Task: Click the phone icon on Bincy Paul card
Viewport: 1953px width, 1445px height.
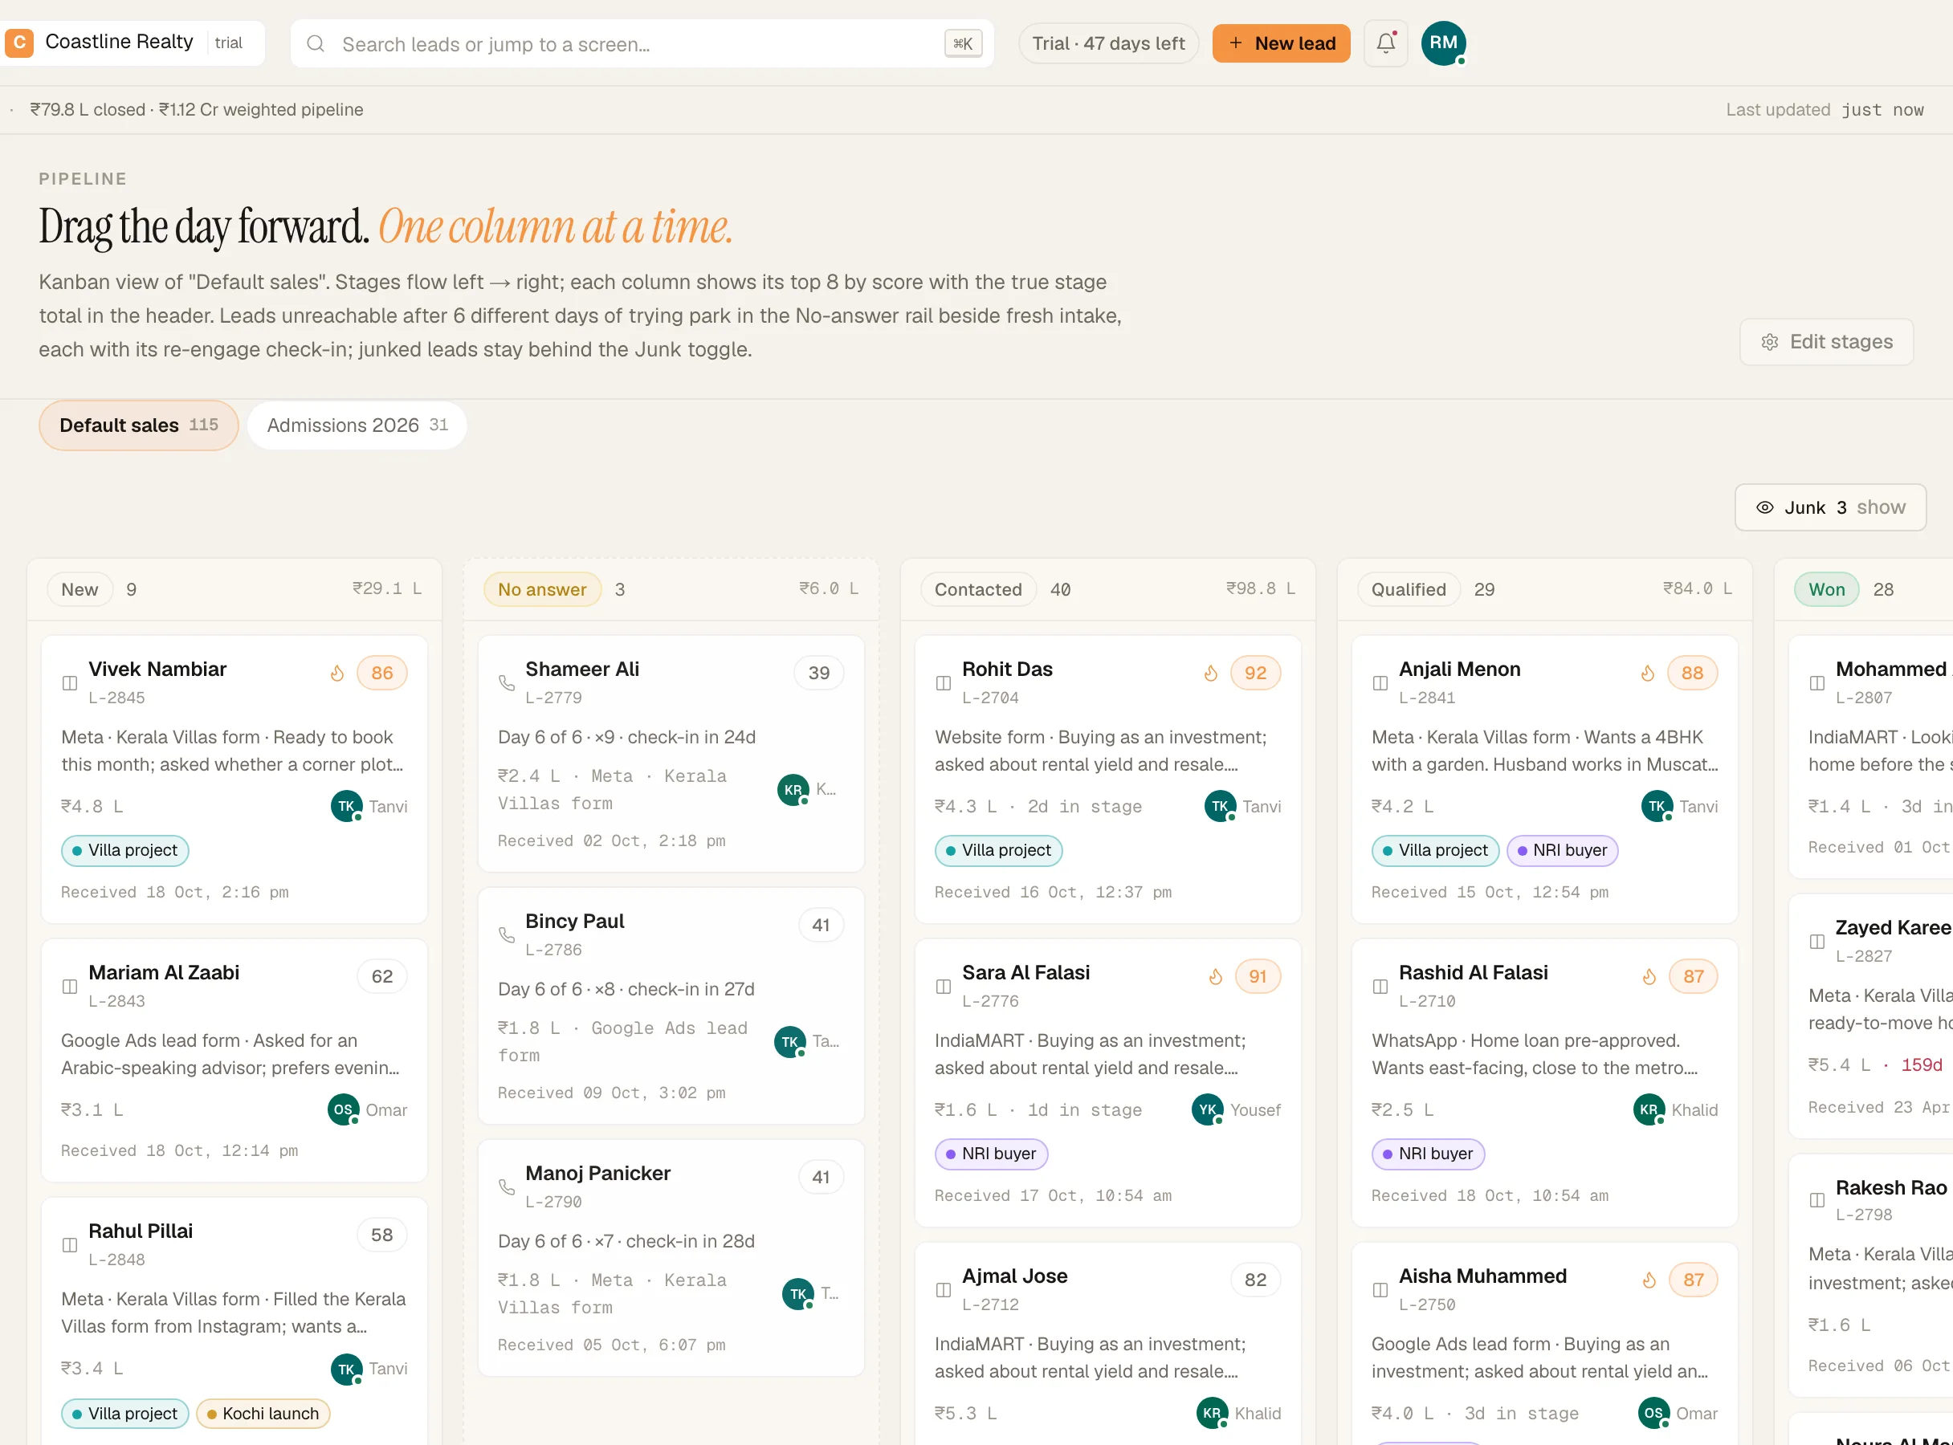Action: point(507,934)
